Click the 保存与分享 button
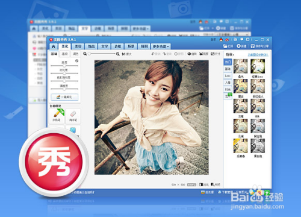Viewport: 301px width, 217px height. (x=259, y=46)
